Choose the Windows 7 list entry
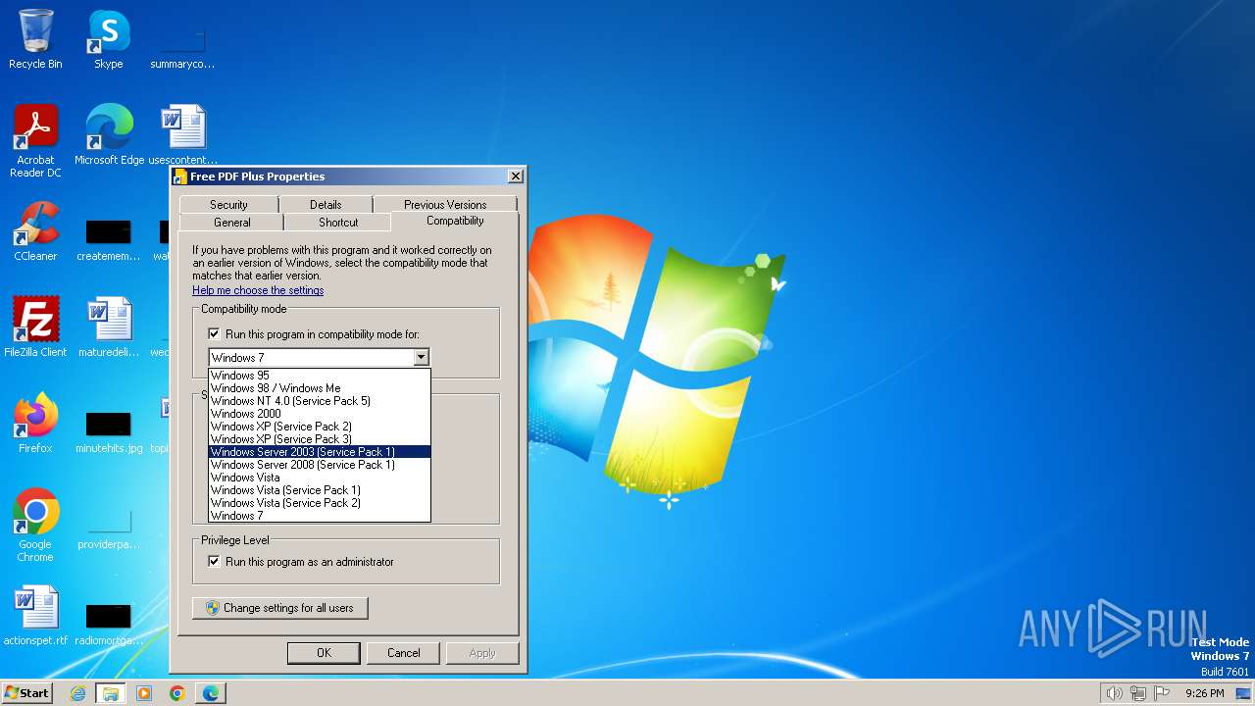This screenshot has height=706, width=1255. pyautogui.click(x=319, y=516)
